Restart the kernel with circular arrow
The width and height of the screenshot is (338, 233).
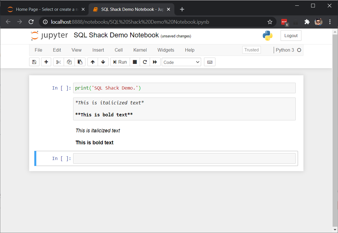click(x=145, y=62)
